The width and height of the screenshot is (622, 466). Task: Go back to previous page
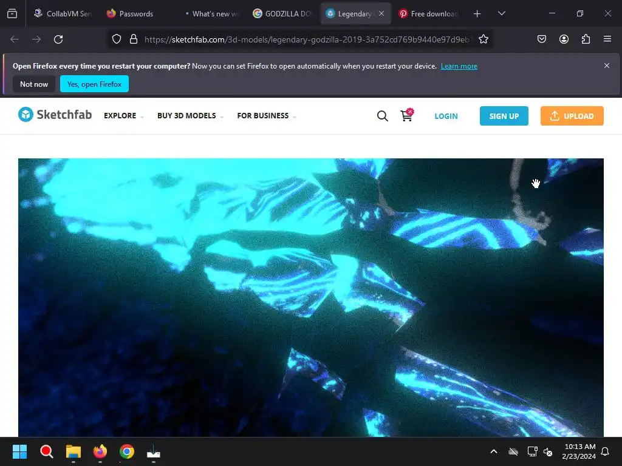tap(15, 39)
